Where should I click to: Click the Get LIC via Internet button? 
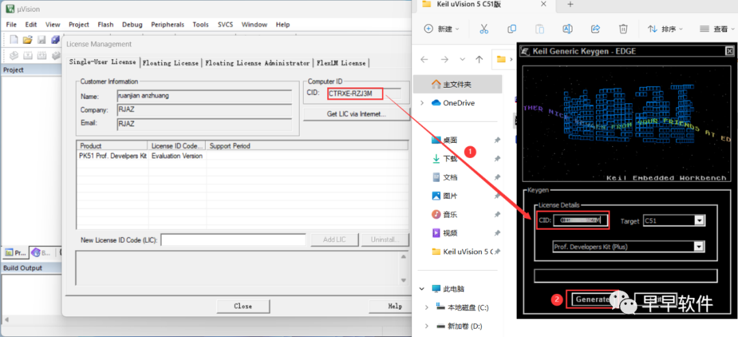356,114
